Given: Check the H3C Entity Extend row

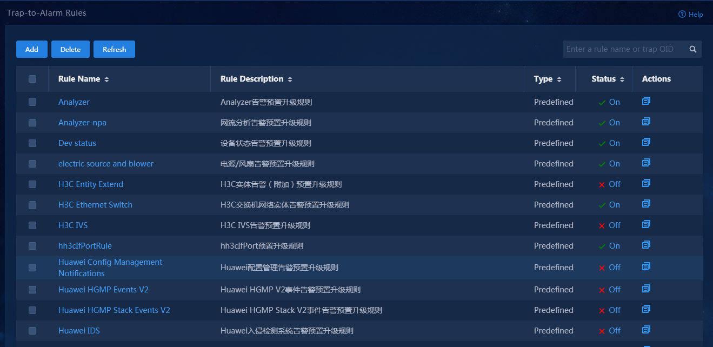Looking at the screenshot, I should click(x=32, y=184).
